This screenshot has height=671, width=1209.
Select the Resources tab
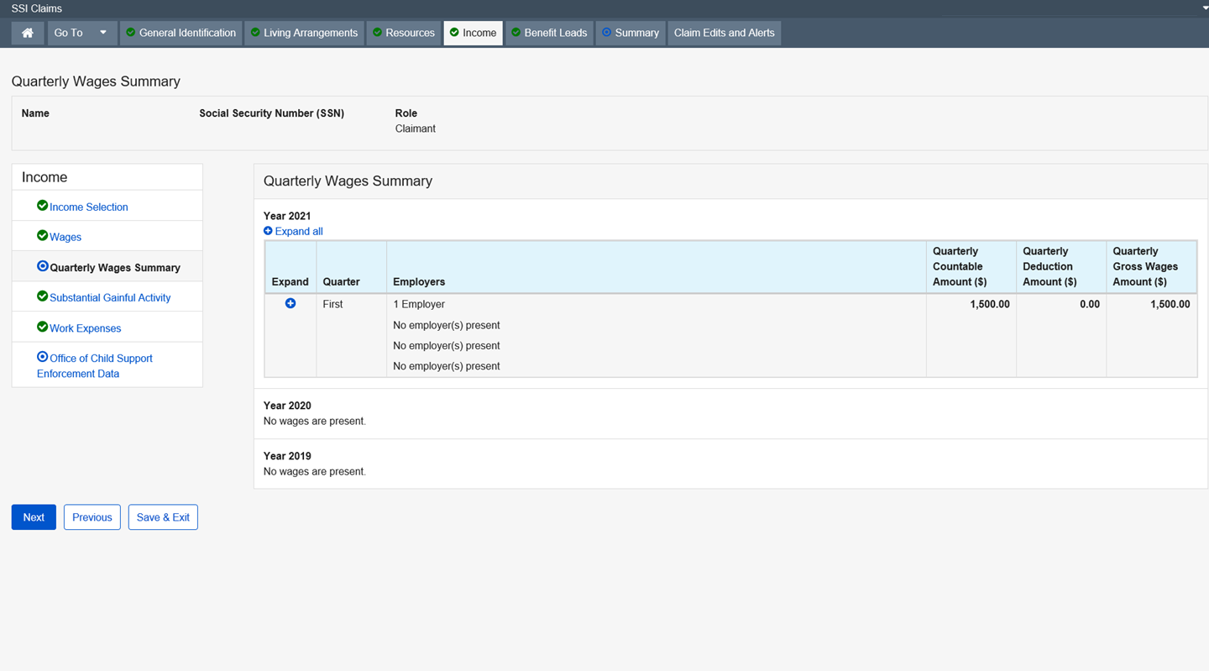(404, 33)
